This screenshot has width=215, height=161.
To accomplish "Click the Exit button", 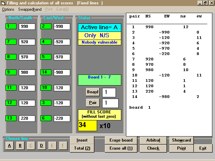I will click(203, 148).
